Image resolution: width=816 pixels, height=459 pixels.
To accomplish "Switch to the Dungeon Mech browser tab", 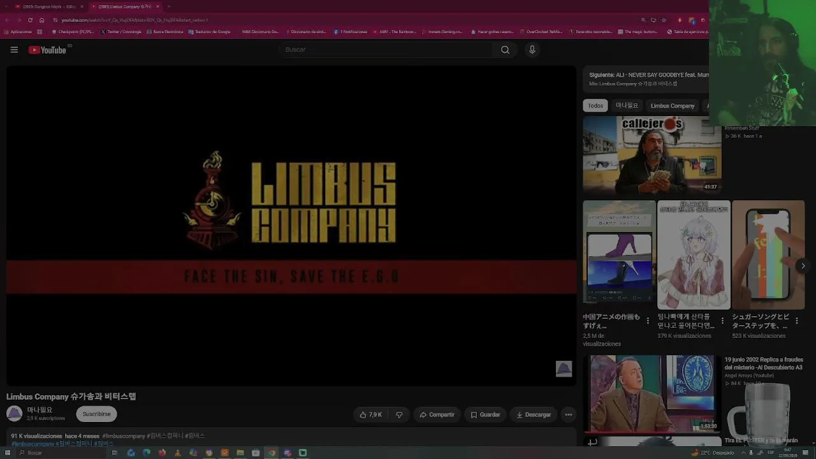I will click(48, 6).
